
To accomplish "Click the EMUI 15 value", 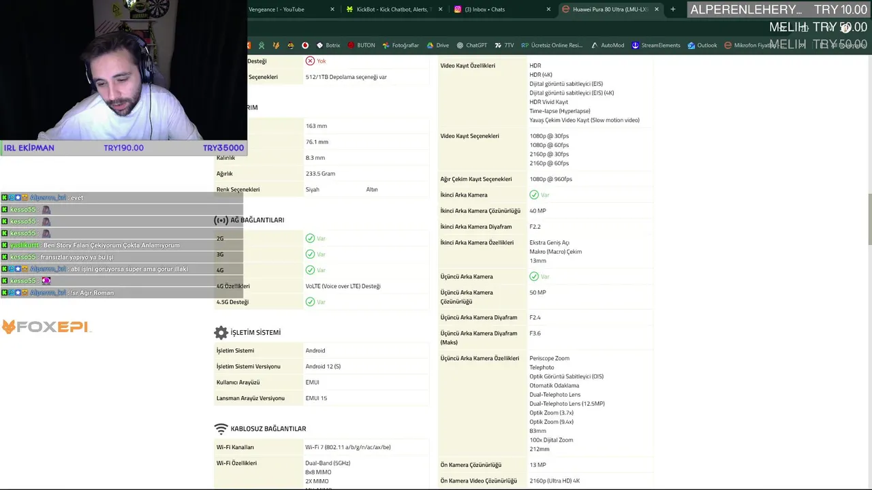I will [316, 398].
